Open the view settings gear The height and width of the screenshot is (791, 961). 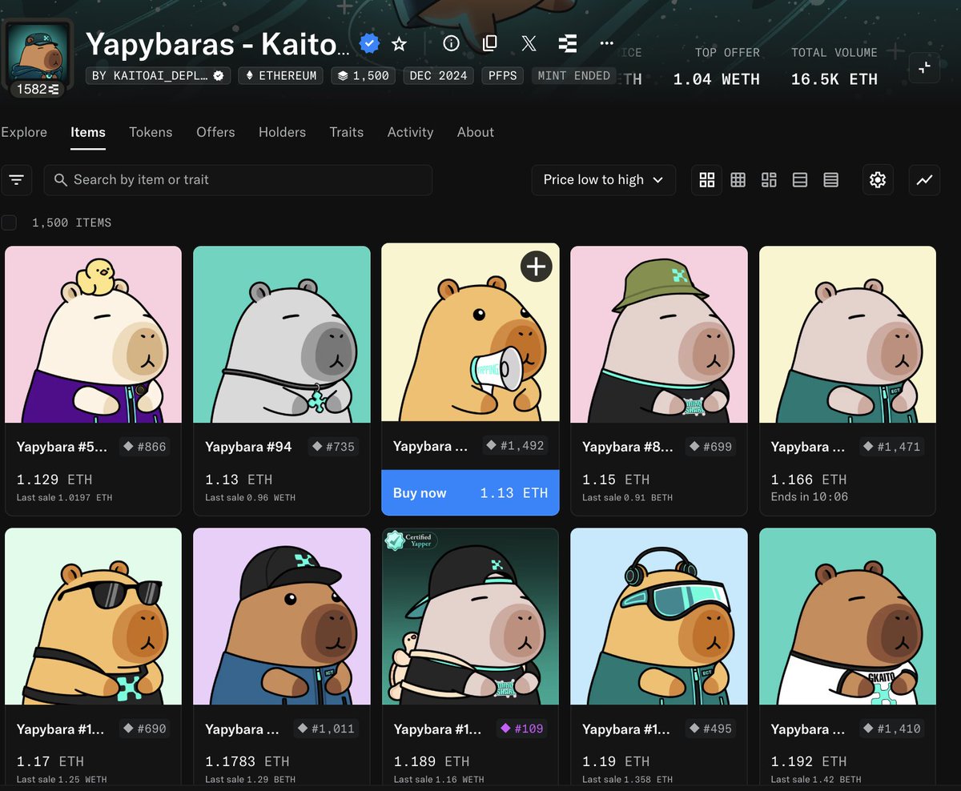tap(878, 180)
